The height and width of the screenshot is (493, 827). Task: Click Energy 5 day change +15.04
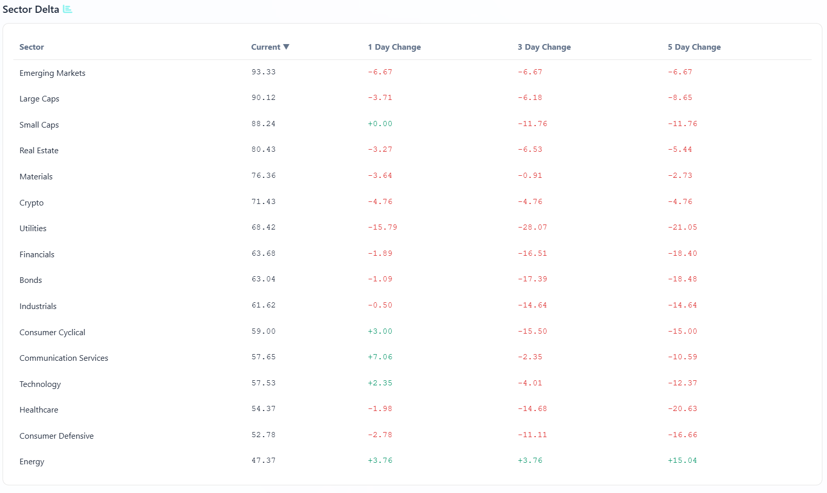pos(682,460)
